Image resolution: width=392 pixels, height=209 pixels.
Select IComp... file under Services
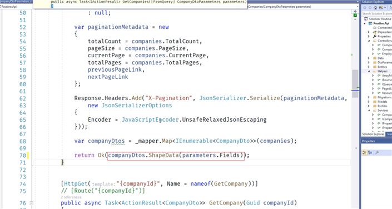pos(387,119)
